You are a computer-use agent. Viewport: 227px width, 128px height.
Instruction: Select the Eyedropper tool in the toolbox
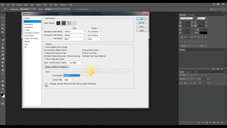coord(3,36)
